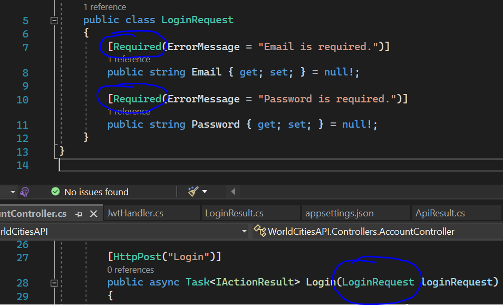Open '1 reference' CodeLens above Password property
The height and width of the screenshot is (305, 503).
pos(129,111)
